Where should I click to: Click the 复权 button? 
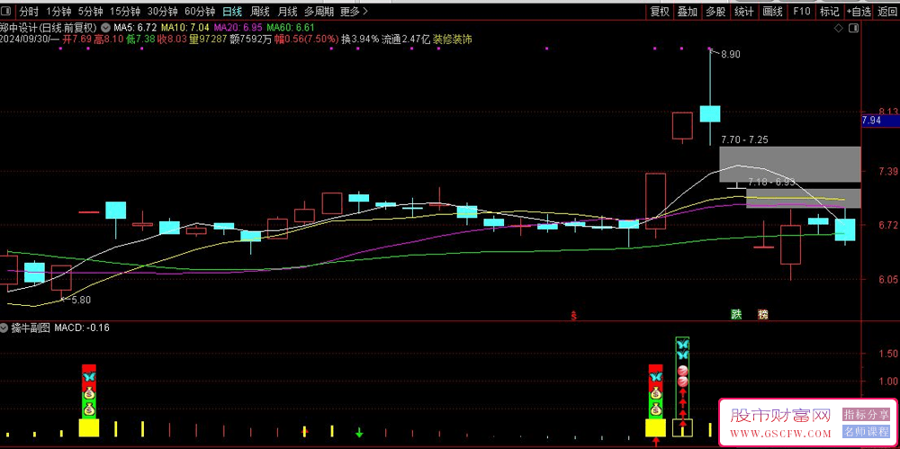[660, 11]
